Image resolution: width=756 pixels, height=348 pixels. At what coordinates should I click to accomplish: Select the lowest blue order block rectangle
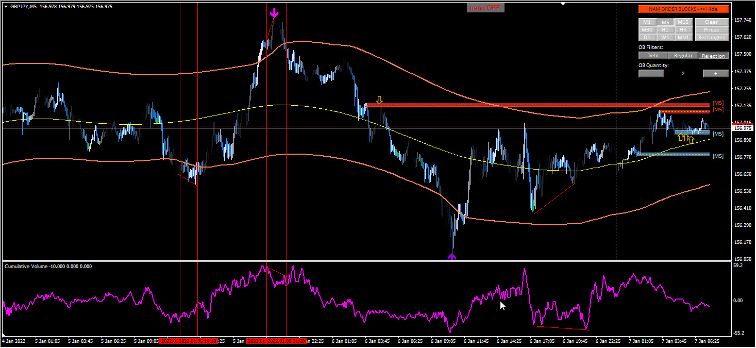[x=673, y=154]
